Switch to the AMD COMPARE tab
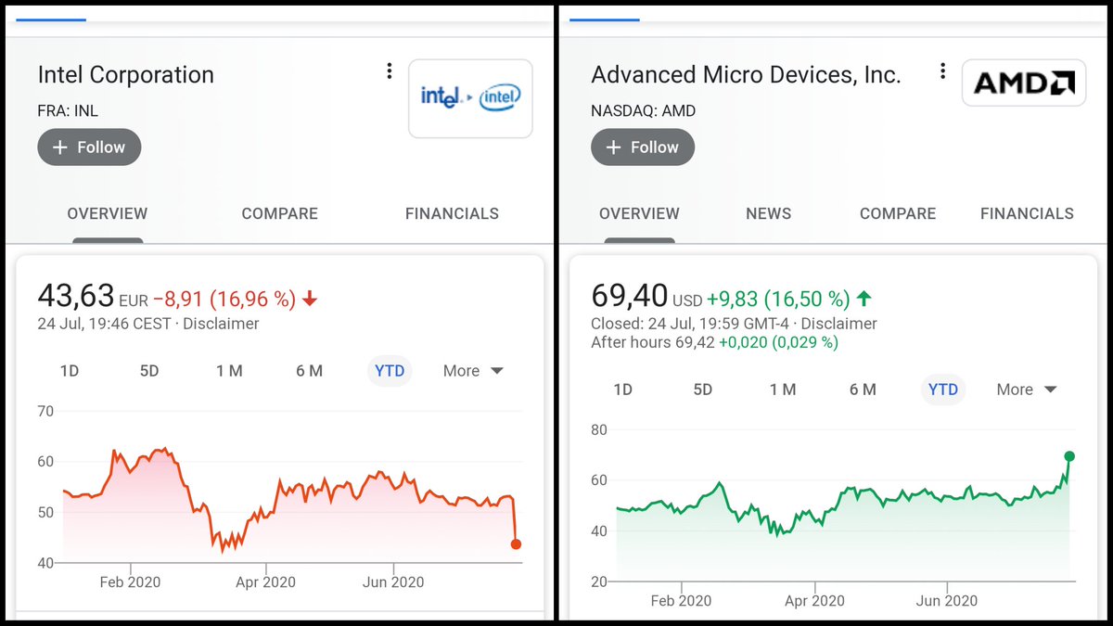This screenshot has height=626, width=1113. (898, 213)
